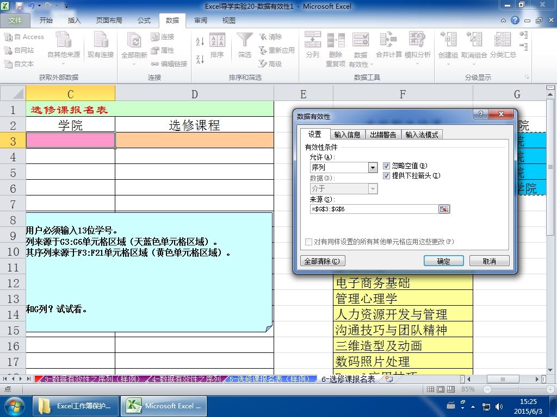Screen dimensions: 557x417
Task: Import data from Access
Action: [x=24, y=36]
